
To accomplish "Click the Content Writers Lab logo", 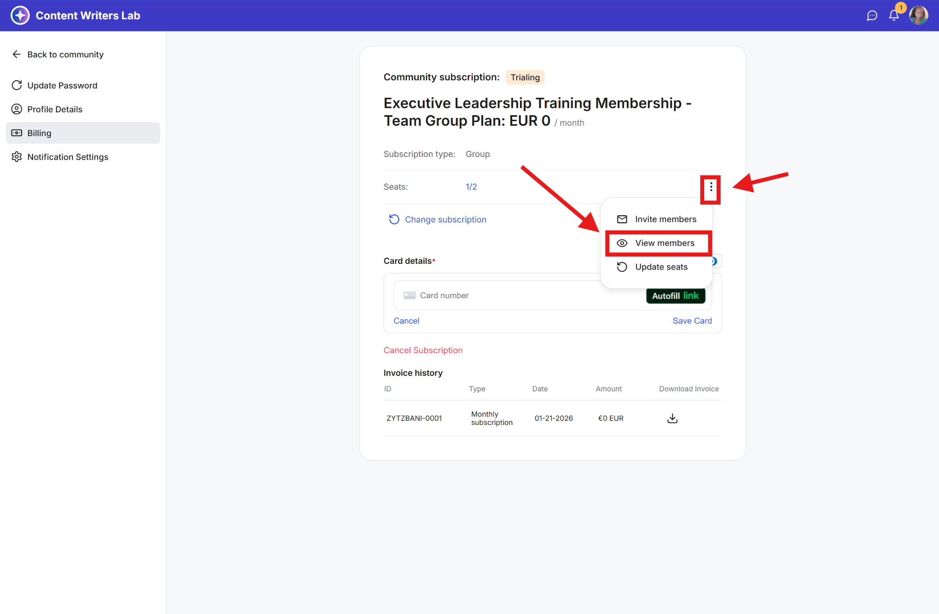I will 20,16.
